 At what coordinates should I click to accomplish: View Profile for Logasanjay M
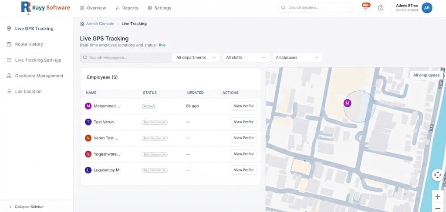pos(243,170)
